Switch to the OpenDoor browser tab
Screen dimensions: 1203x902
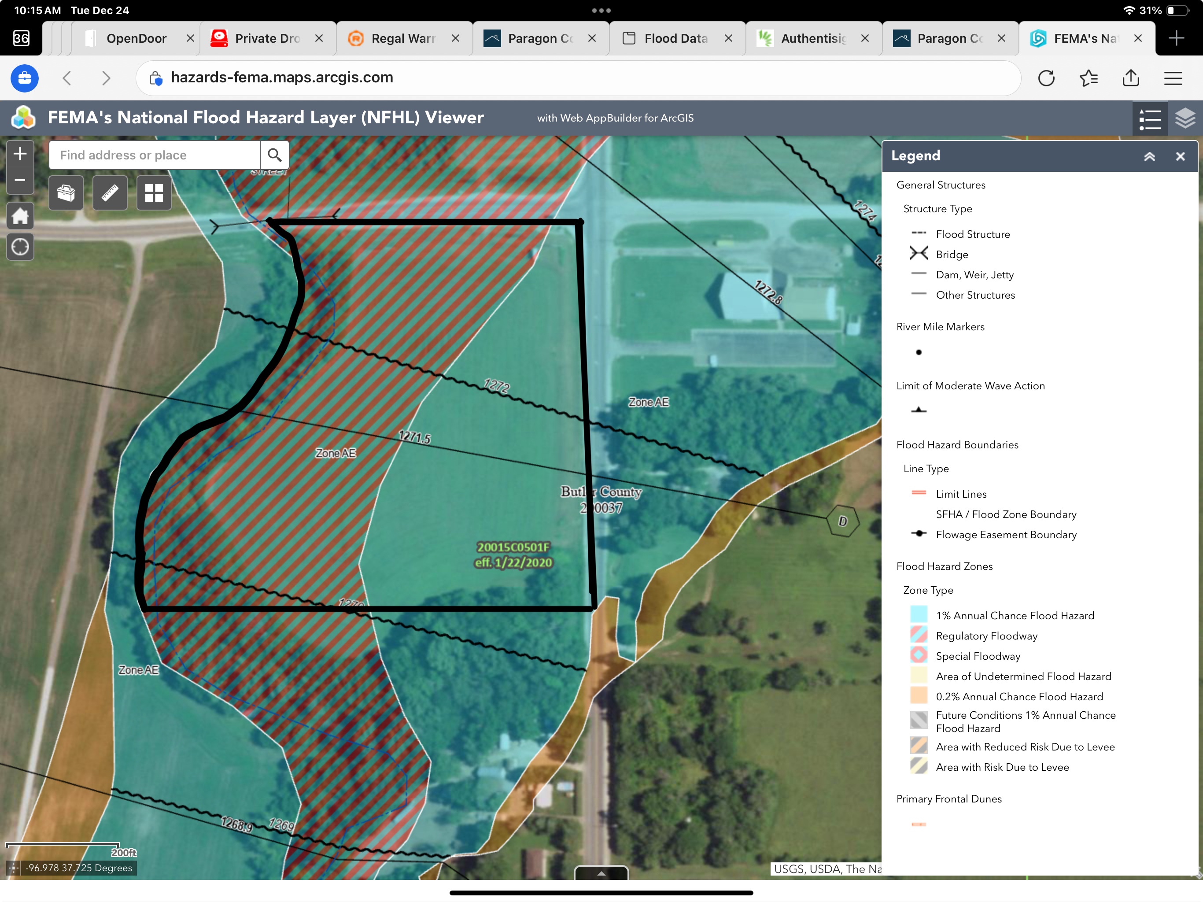pos(136,39)
